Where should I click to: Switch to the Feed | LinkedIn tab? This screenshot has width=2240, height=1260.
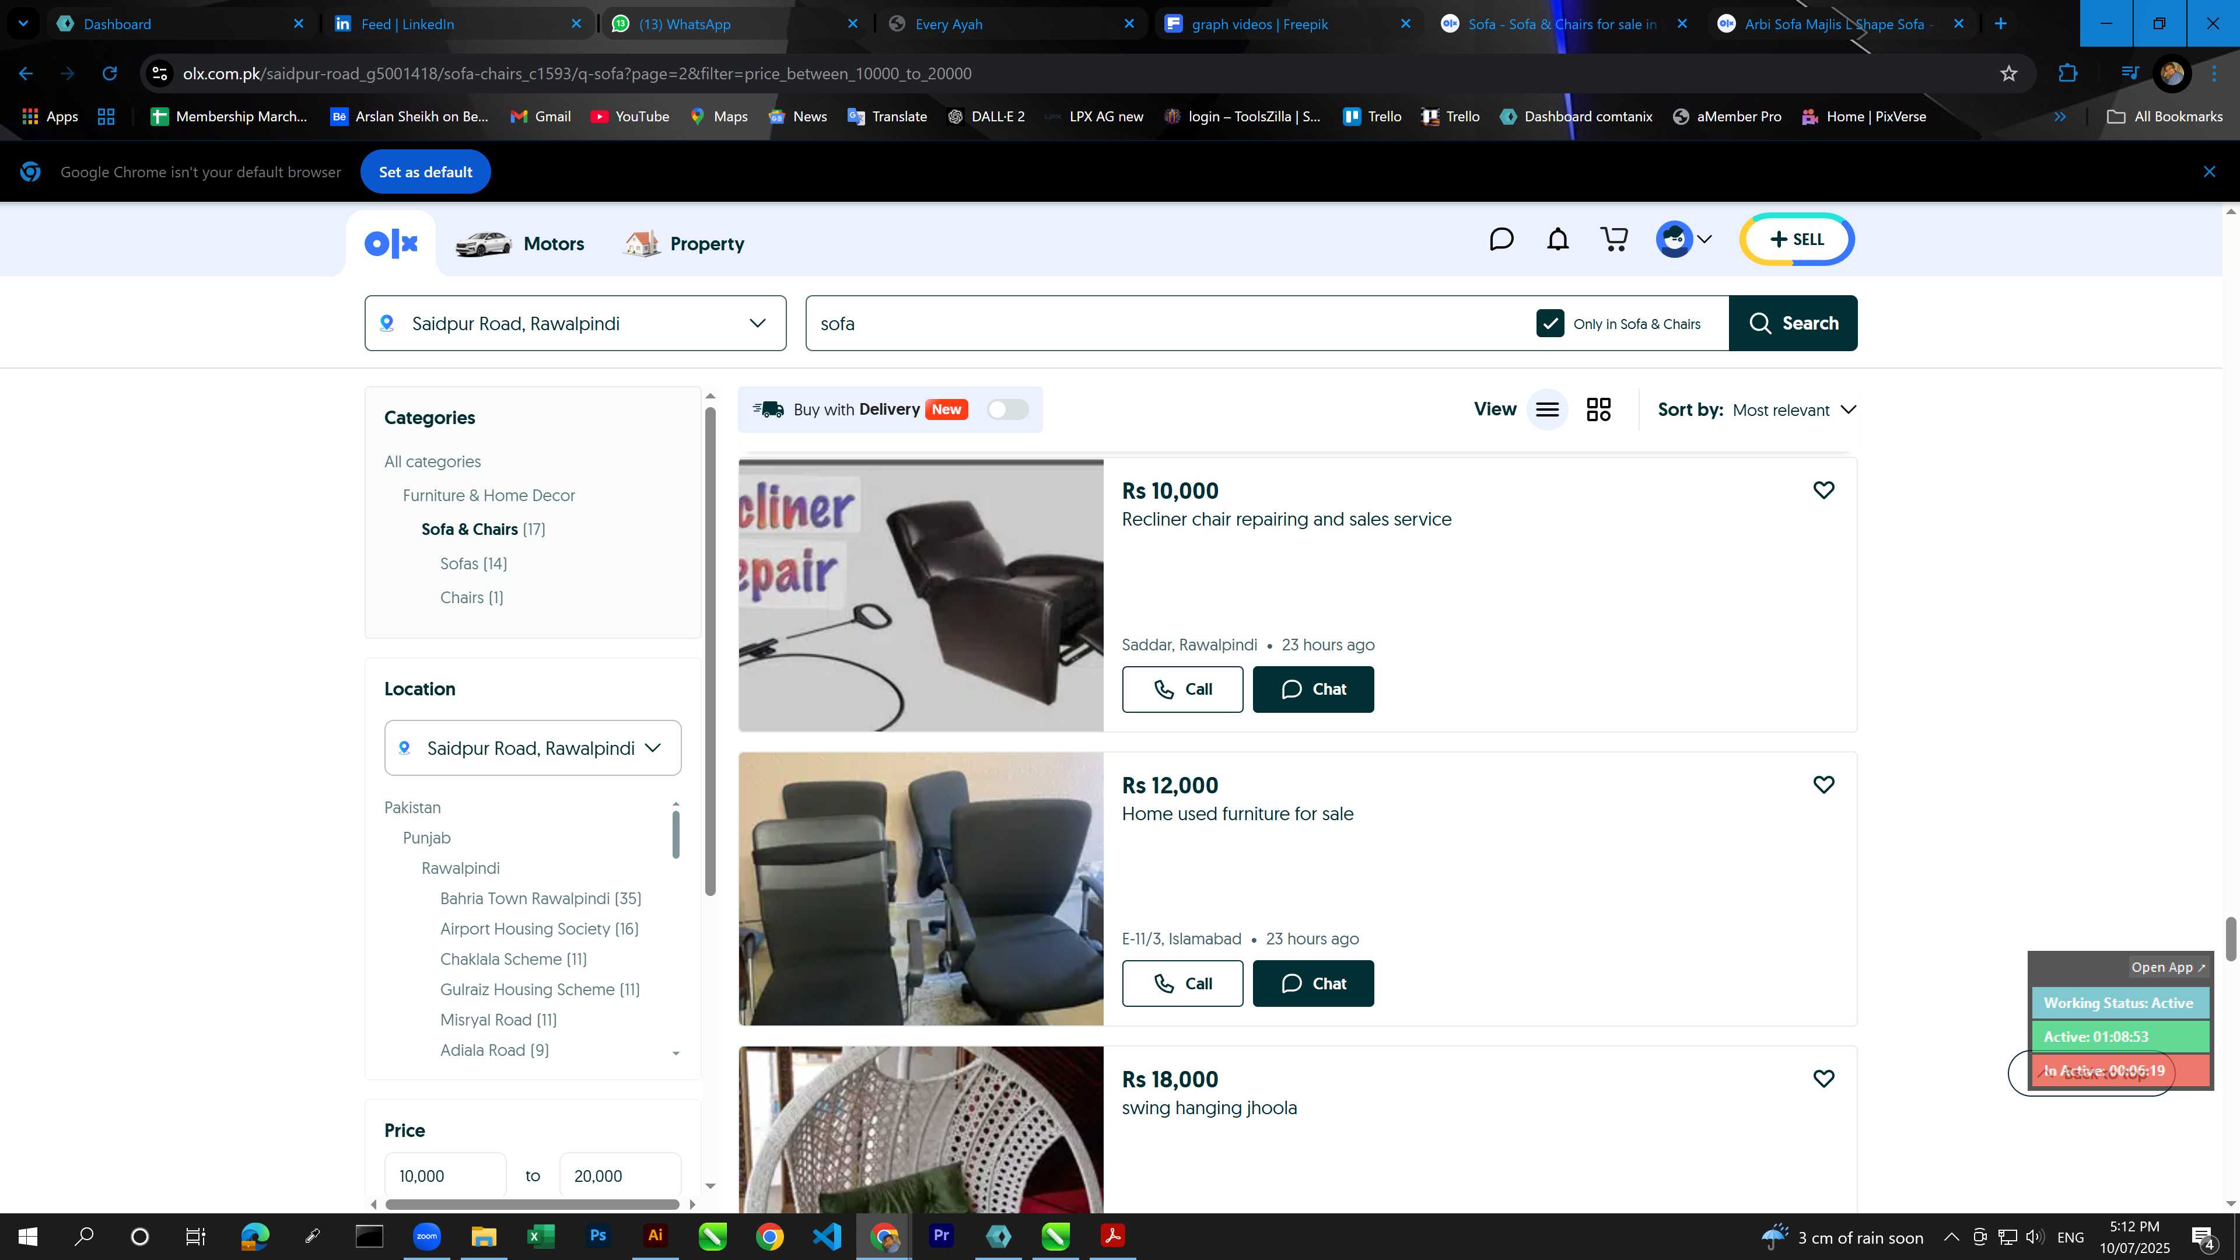pyautogui.click(x=459, y=23)
